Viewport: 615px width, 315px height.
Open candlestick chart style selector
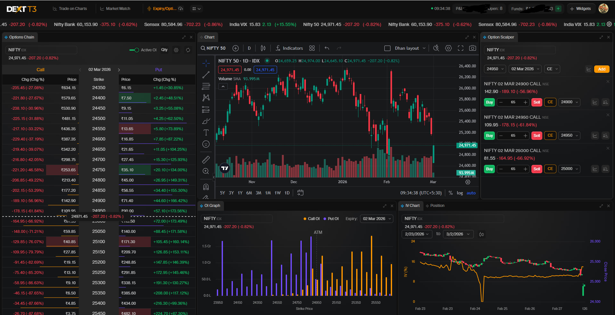coord(263,48)
